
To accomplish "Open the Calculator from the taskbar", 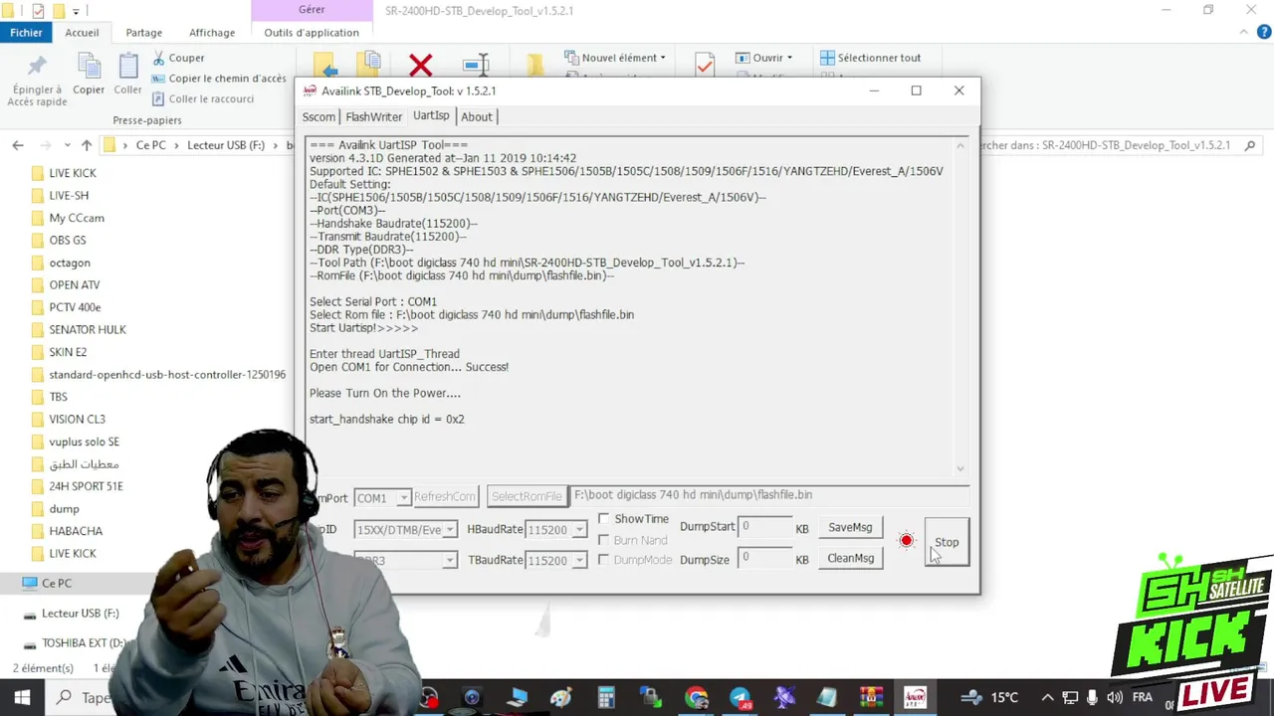I will [x=606, y=697].
